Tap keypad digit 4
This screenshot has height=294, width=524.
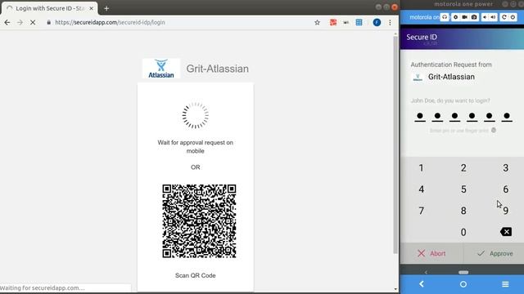click(421, 189)
